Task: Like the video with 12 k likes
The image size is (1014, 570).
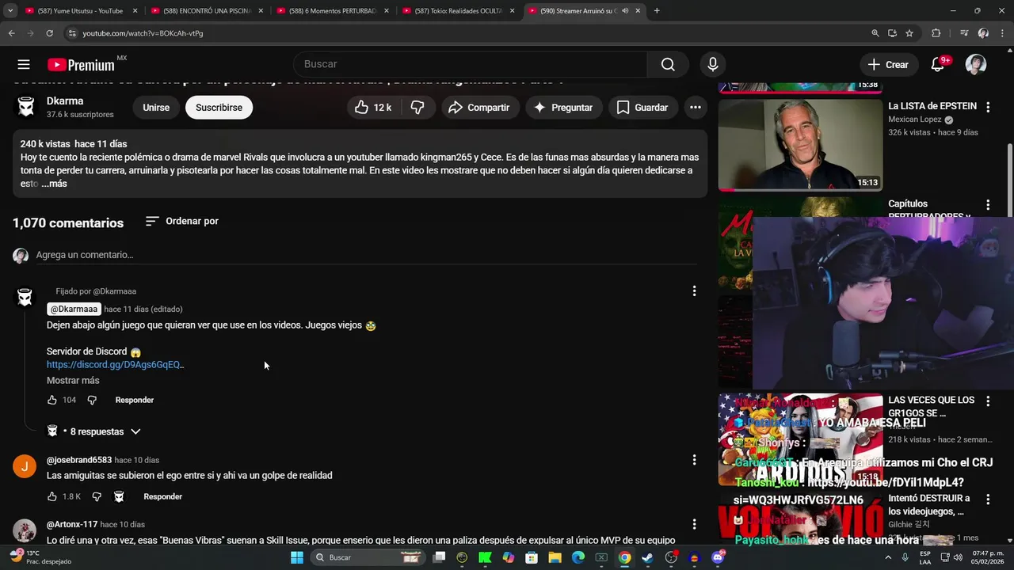Action: [x=373, y=108]
